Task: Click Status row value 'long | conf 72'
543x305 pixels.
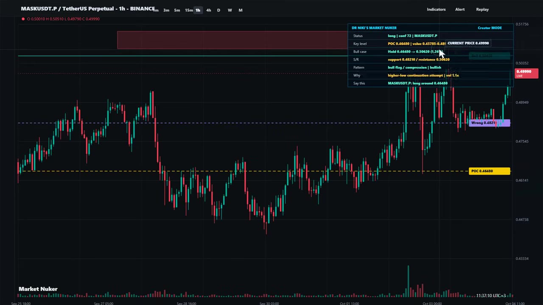Action: click(x=412, y=36)
